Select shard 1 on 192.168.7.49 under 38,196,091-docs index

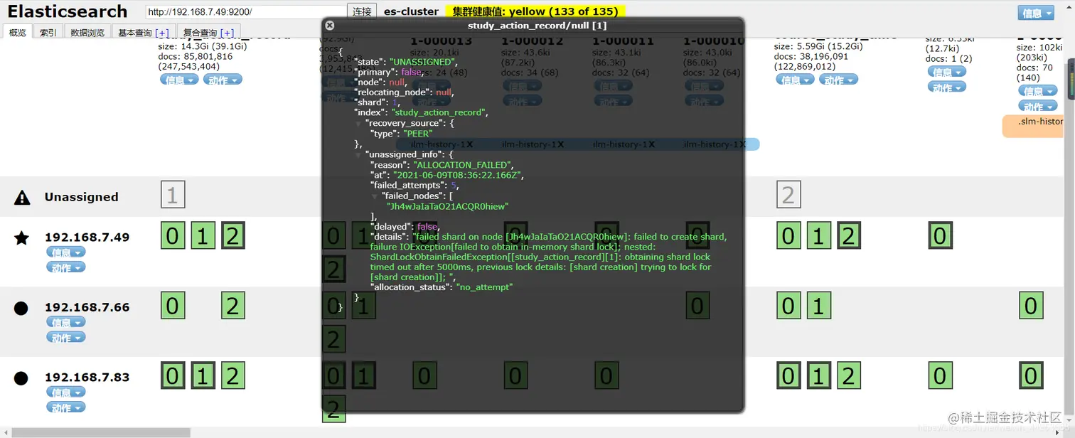pyautogui.click(x=818, y=235)
